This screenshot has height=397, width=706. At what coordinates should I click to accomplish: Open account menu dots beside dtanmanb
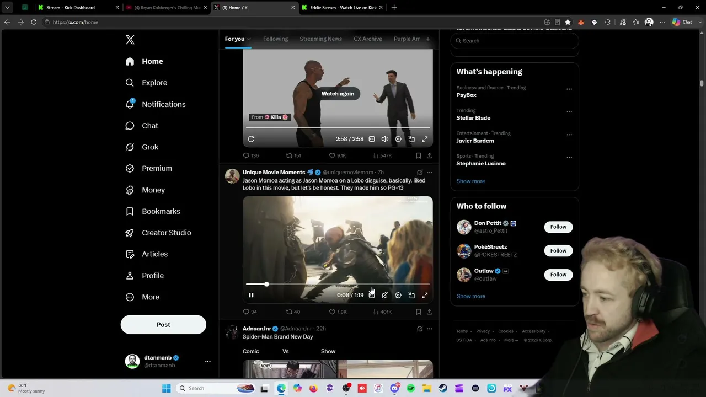click(x=208, y=362)
